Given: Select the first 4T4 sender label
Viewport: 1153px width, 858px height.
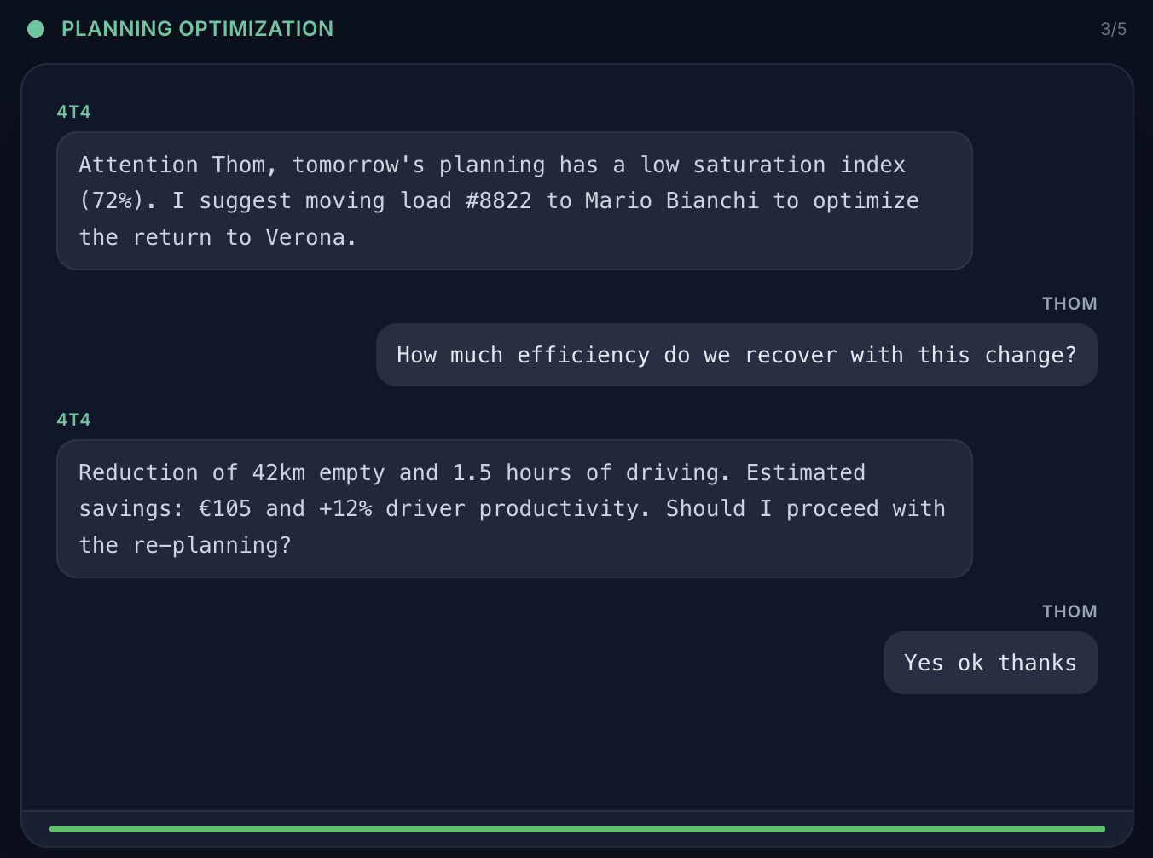Looking at the screenshot, I should pos(73,112).
